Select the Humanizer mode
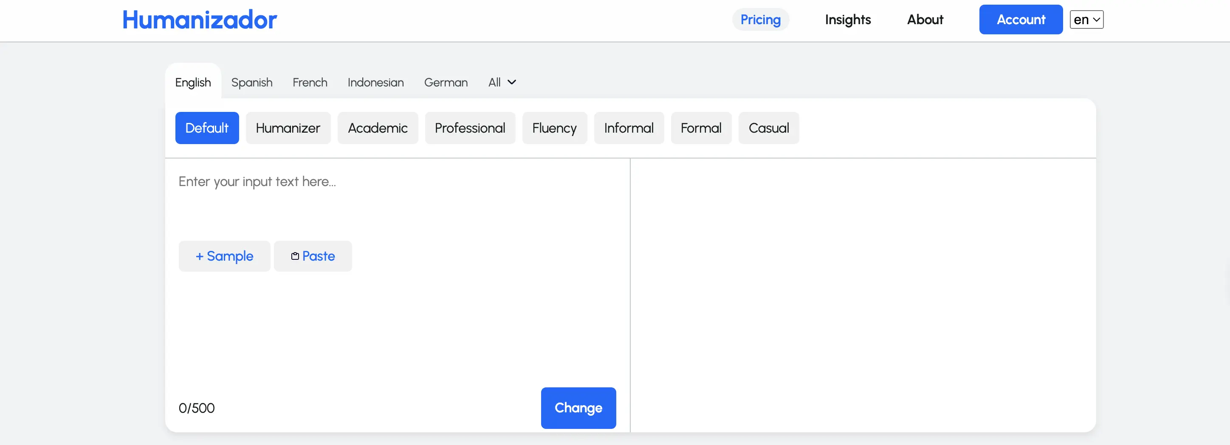The height and width of the screenshot is (445, 1230). 288,128
